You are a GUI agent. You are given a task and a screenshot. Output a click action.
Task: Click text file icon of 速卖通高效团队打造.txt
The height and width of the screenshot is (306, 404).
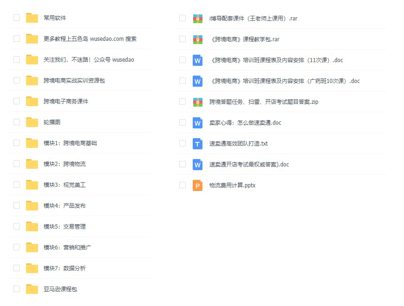tap(198, 143)
